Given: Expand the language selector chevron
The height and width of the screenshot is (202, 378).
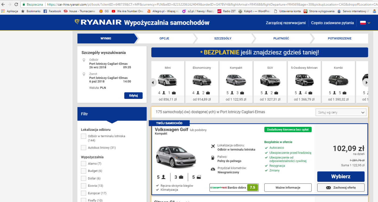Looking at the screenshot, I should pos(369,23).
